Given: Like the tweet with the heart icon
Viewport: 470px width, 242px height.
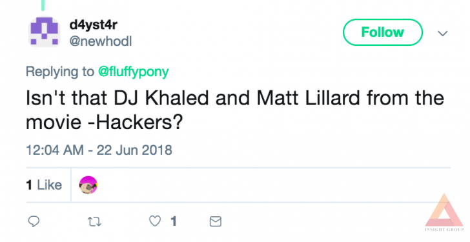Looking at the screenshot, I should click(x=155, y=221).
